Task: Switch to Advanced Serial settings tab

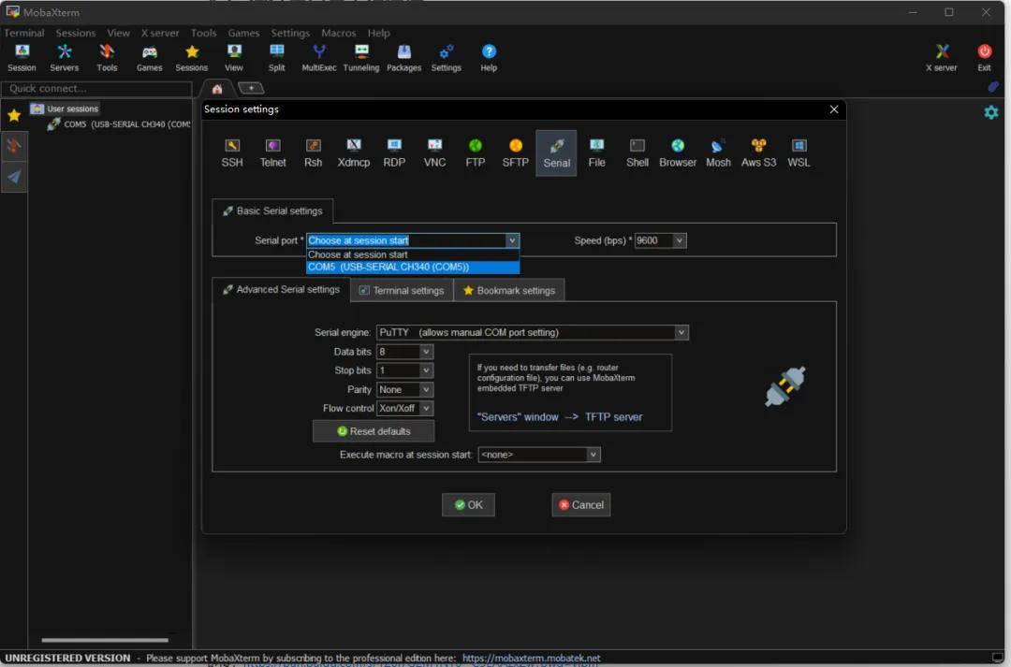Action: click(x=281, y=289)
